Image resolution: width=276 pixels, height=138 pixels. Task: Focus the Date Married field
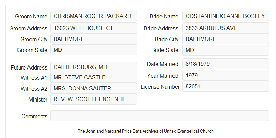226,64
